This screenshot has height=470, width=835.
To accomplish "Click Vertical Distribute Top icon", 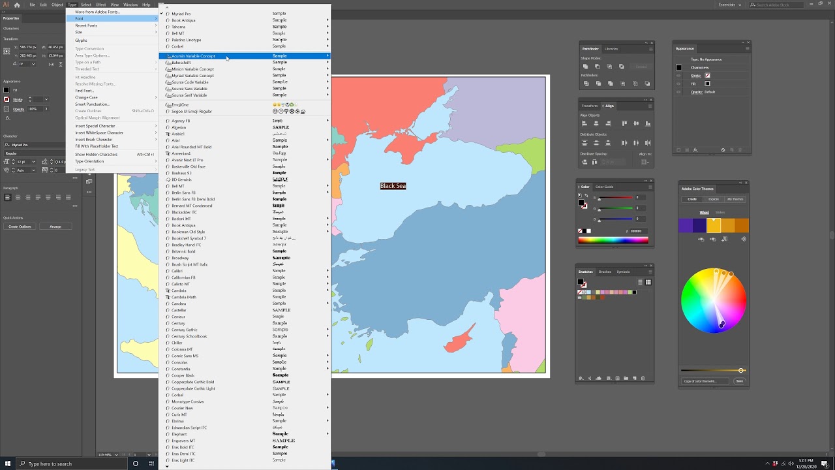I will click(x=584, y=143).
